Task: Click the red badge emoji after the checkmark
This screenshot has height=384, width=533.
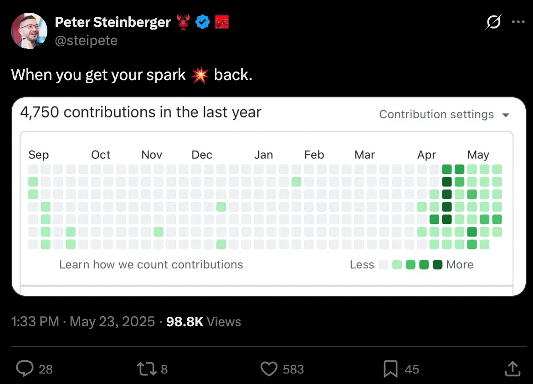Action: tap(222, 21)
